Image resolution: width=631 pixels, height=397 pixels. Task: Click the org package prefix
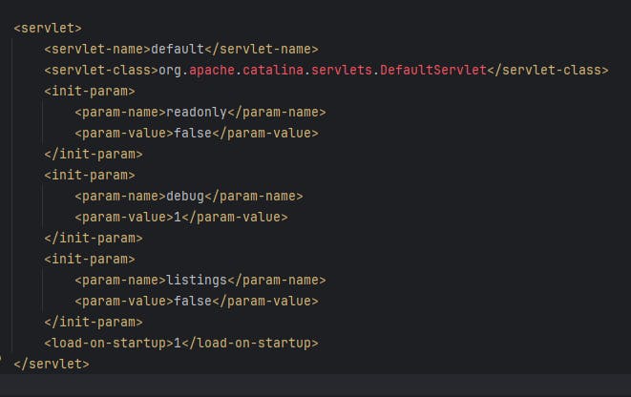(170, 71)
